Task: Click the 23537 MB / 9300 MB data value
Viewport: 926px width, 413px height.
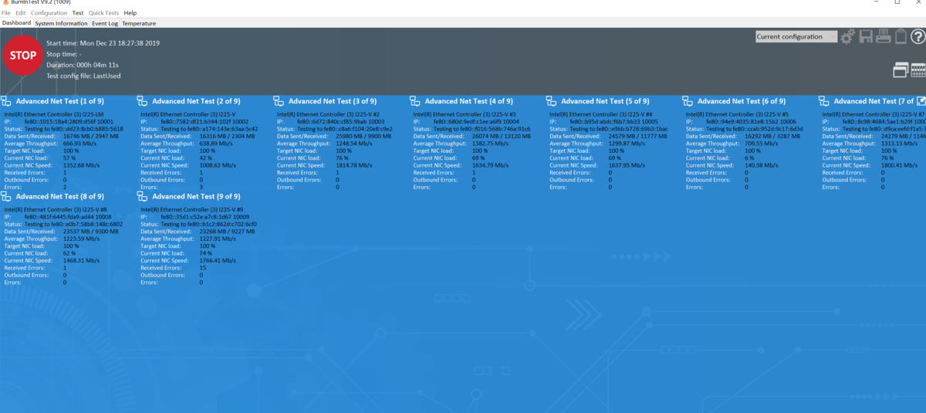Action: tap(91, 231)
